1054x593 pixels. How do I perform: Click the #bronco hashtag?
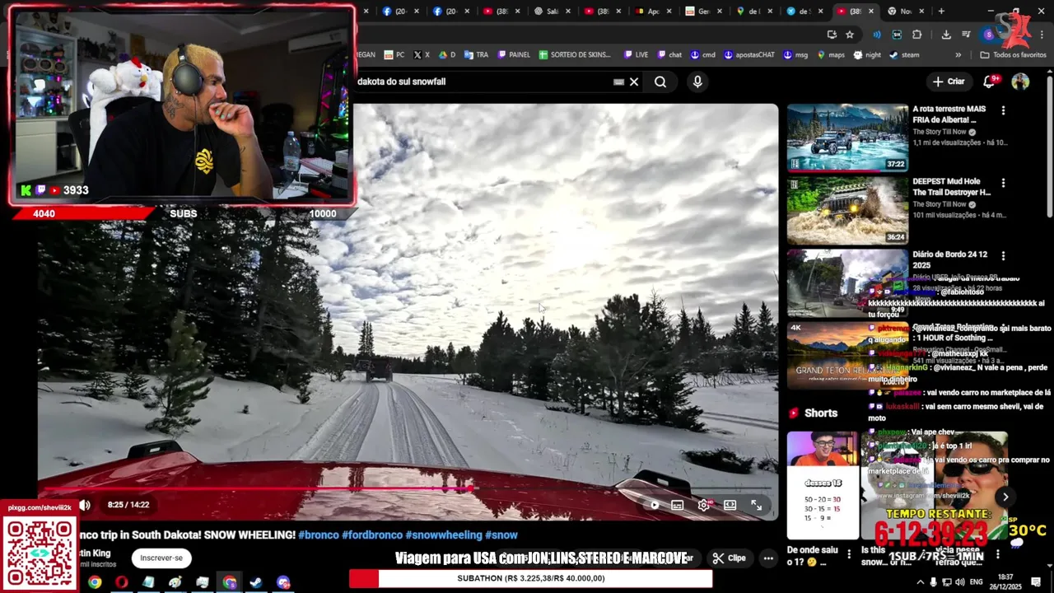[x=319, y=535]
